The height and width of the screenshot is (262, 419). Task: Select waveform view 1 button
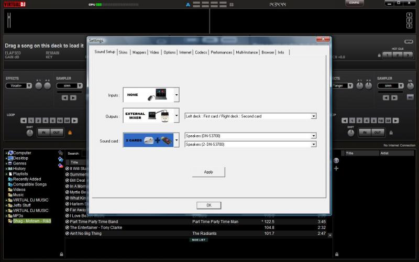pos(409,15)
